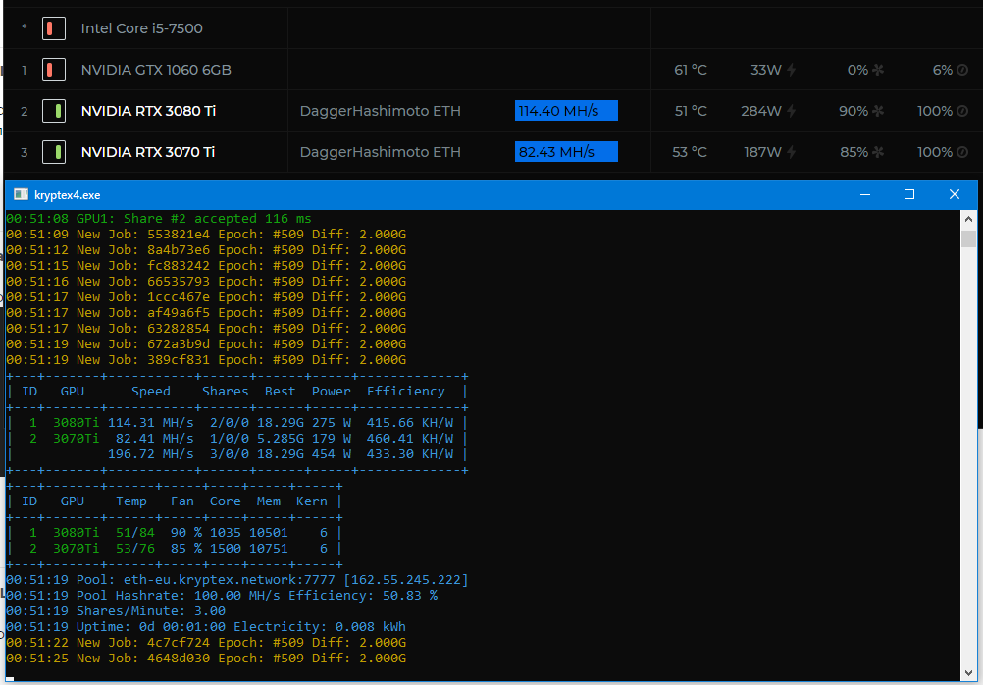
Task: Click the Pool eth-eu.kryptex.network:7777 line
Action: pos(237,580)
